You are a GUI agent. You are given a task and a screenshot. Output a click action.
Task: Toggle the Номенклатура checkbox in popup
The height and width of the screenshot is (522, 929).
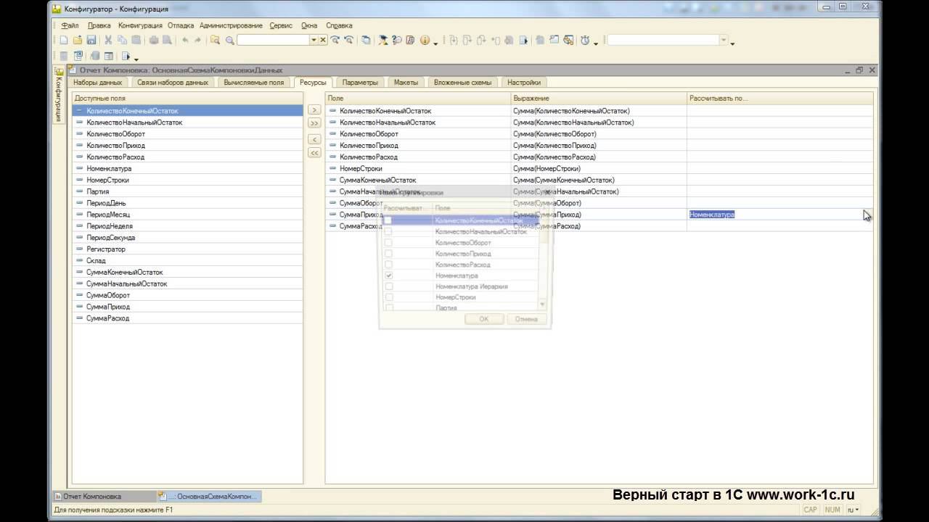[x=389, y=275]
